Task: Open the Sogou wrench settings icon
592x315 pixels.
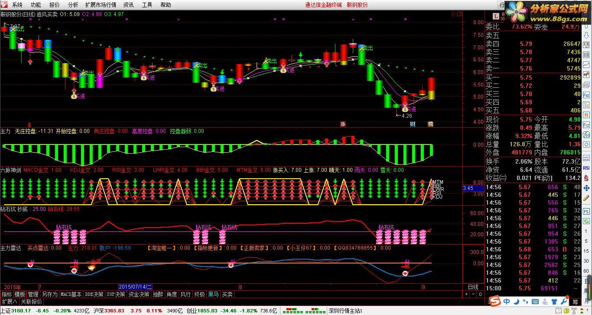Action: point(564,301)
